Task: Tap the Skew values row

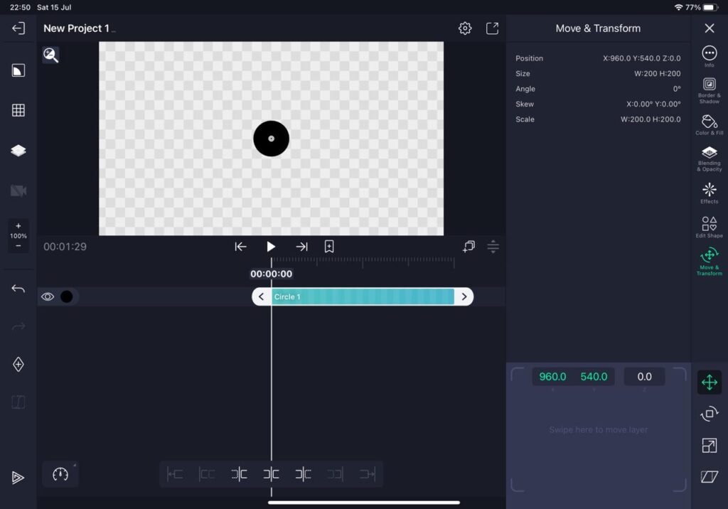Action: click(x=598, y=104)
